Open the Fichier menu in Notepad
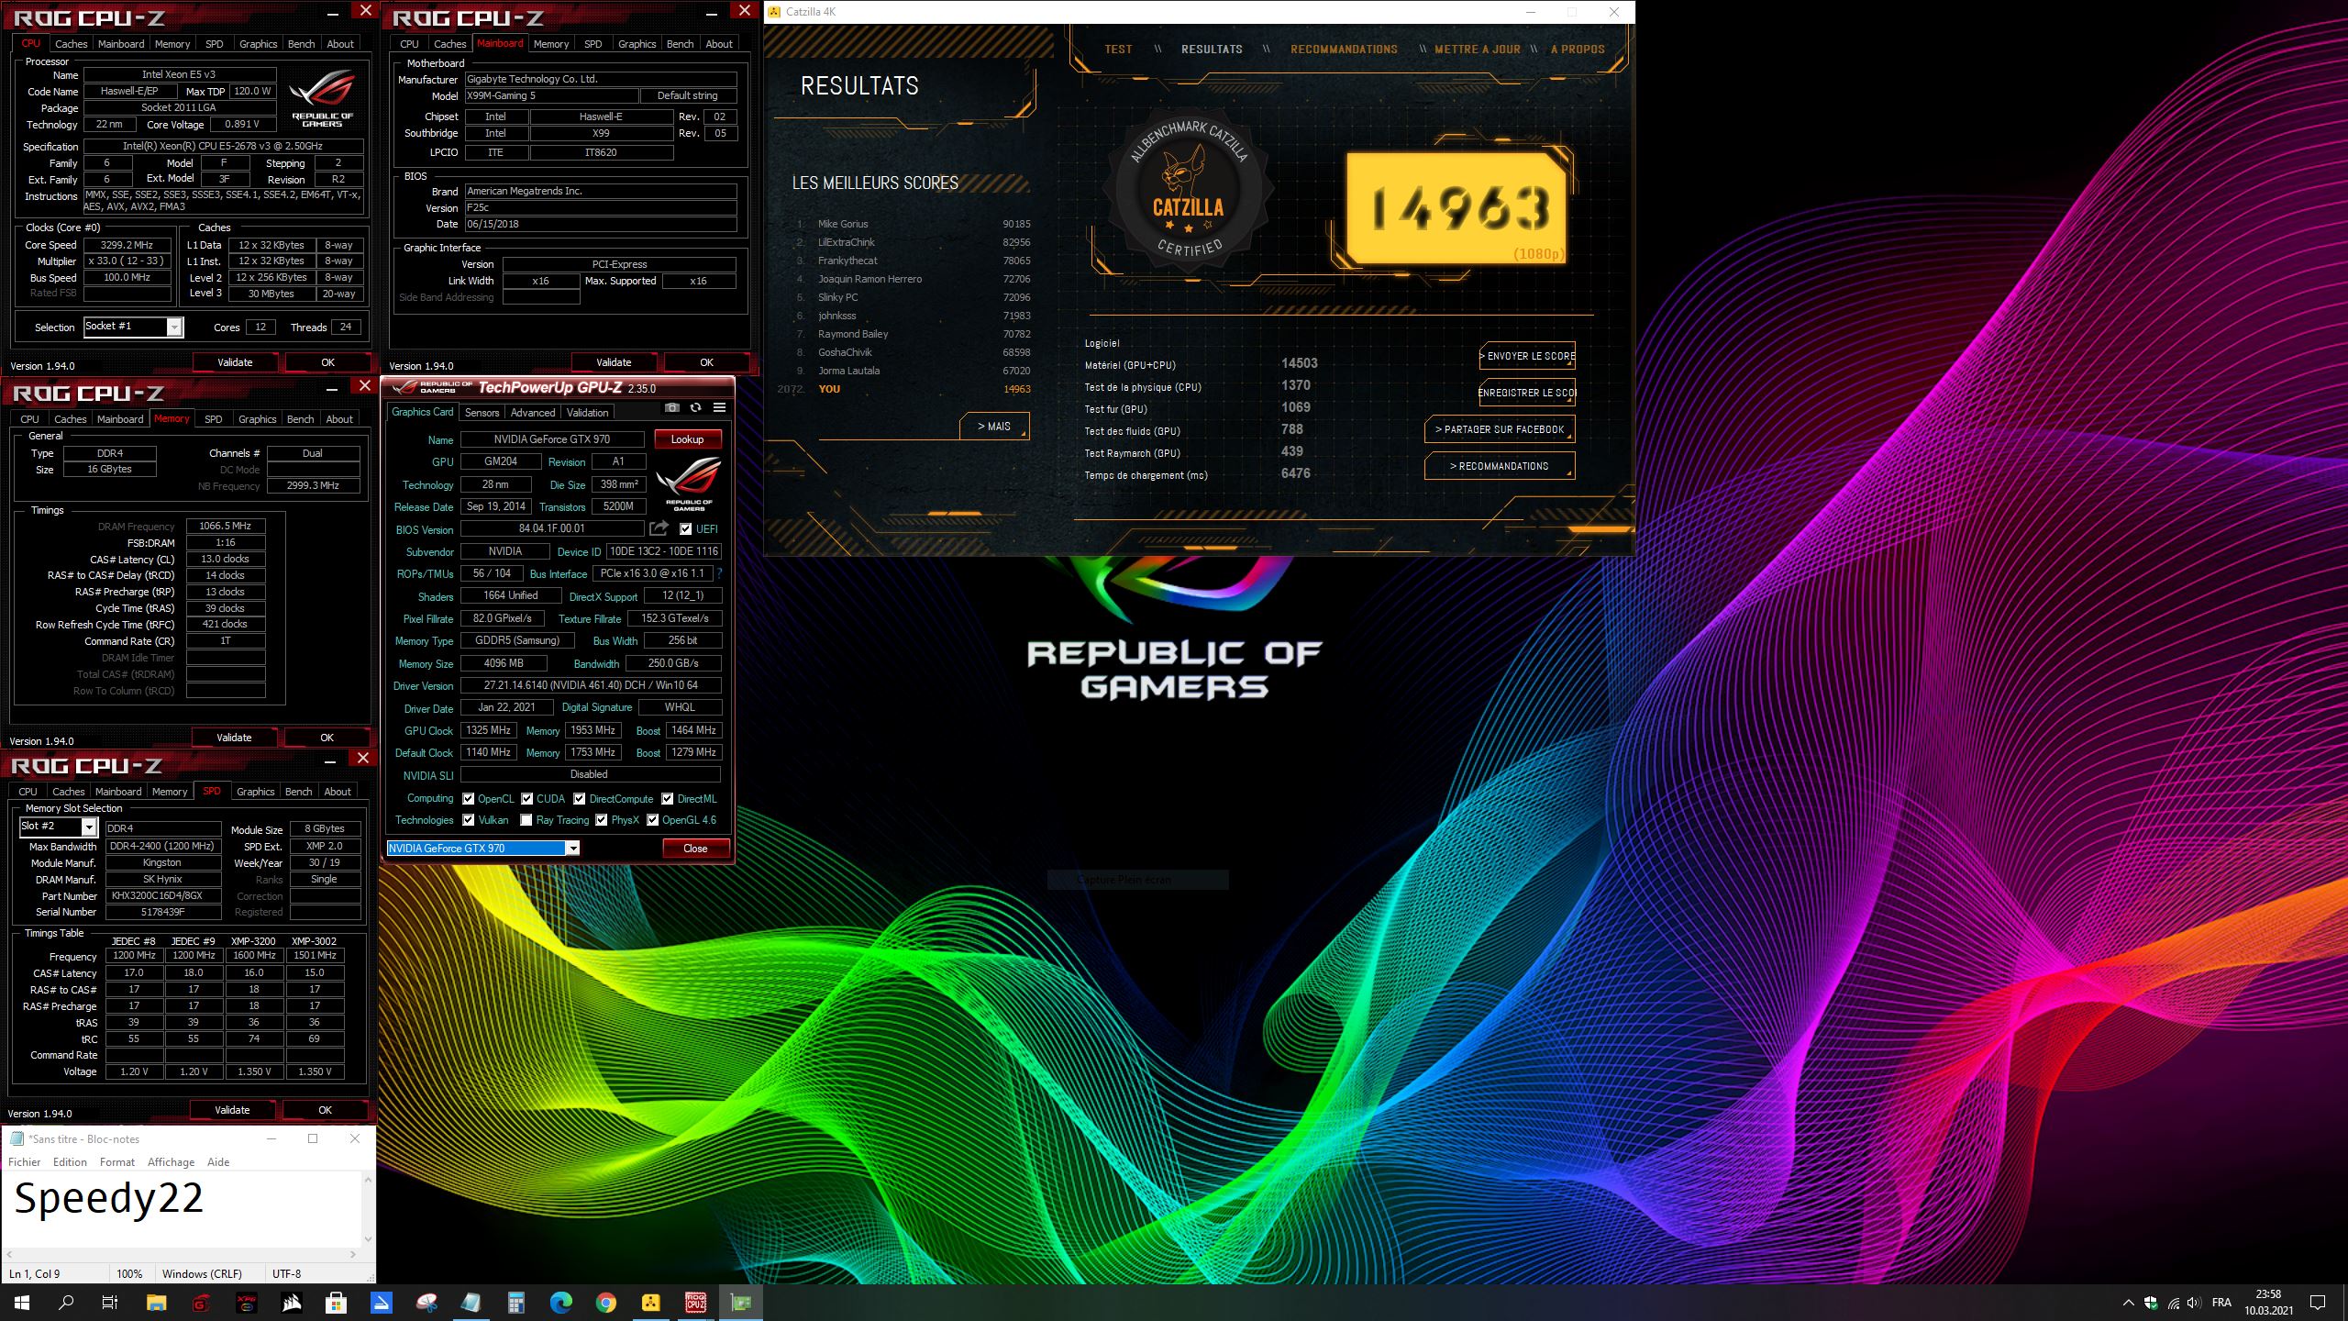The image size is (2348, 1321). pos(25,1161)
